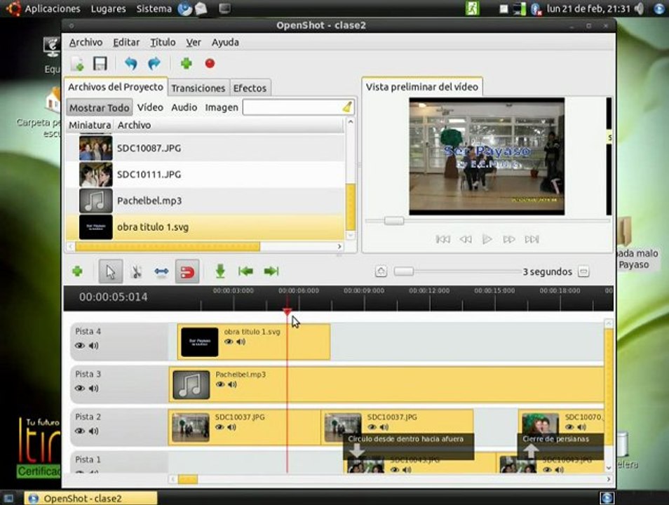Viewport: 669px width, 505px height.
Task: Toggle visibility of Pista 2 track
Action: pyautogui.click(x=80, y=431)
